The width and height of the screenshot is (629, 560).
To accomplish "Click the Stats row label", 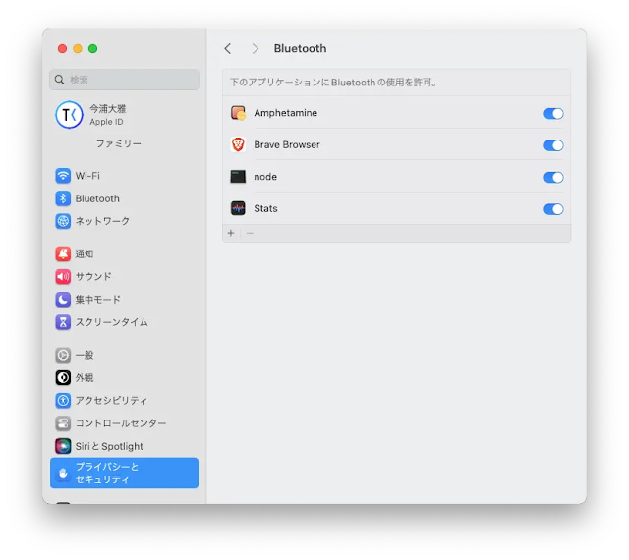I will [x=265, y=208].
